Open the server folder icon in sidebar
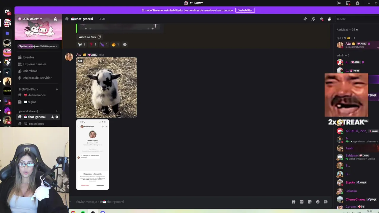This screenshot has width=379, height=213. coord(7,33)
